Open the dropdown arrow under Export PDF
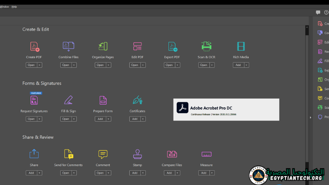This screenshot has height=185, width=329. pos(178,65)
